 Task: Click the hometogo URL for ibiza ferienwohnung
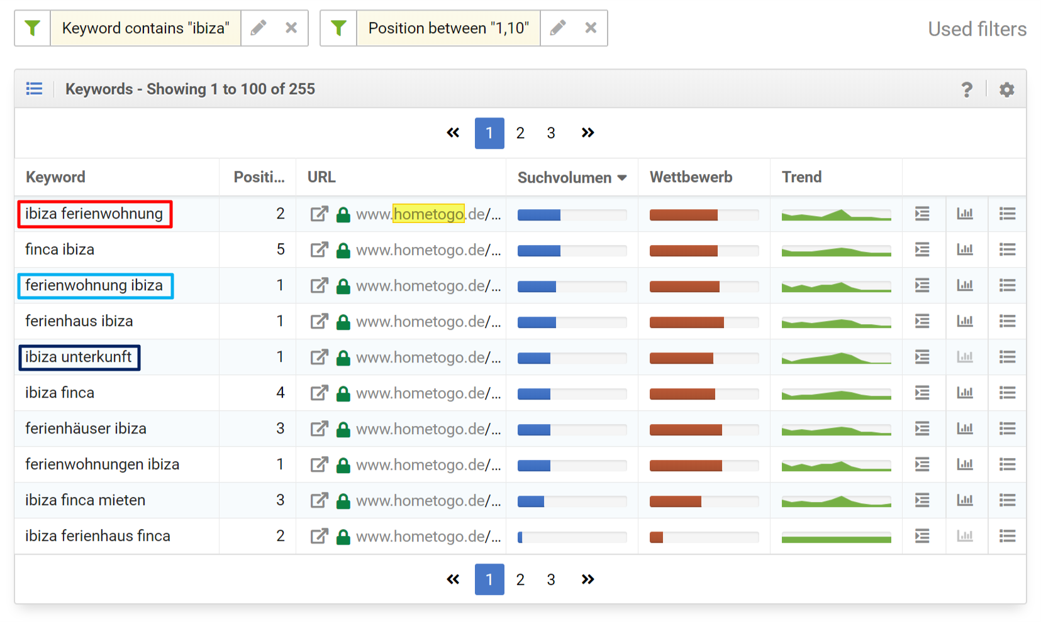pos(428,214)
